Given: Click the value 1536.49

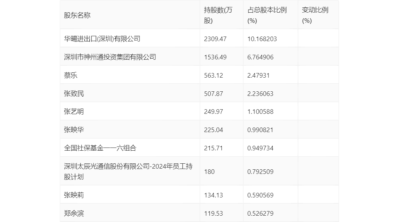Looking at the screenshot, I should (215, 57).
